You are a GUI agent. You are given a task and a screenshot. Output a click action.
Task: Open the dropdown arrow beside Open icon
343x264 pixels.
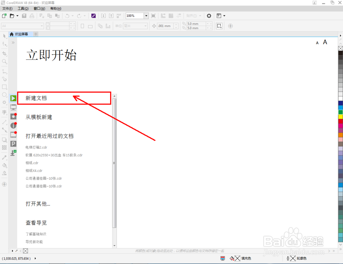click(17, 16)
